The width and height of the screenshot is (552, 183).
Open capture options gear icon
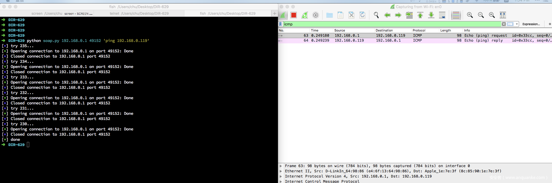coord(316,15)
